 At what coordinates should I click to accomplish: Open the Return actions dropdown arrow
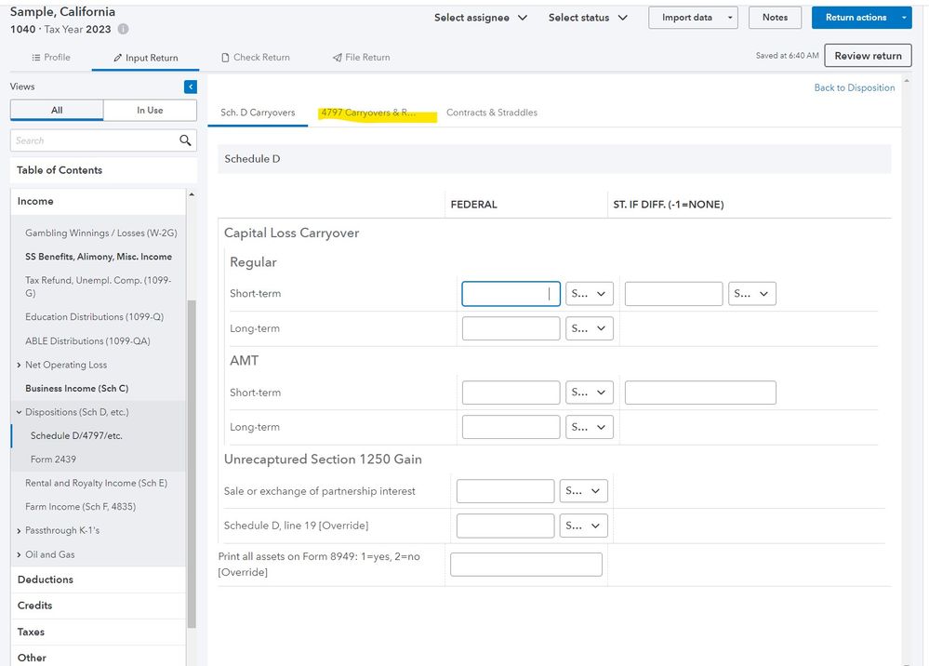[906, 18]
